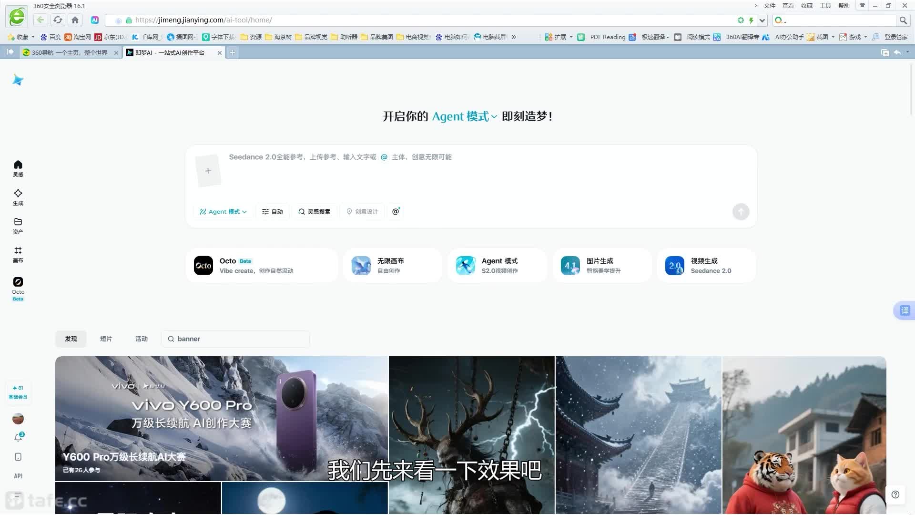Open the Octo Beta card
This screenshot has height=515, width=915.
point(262,266)
